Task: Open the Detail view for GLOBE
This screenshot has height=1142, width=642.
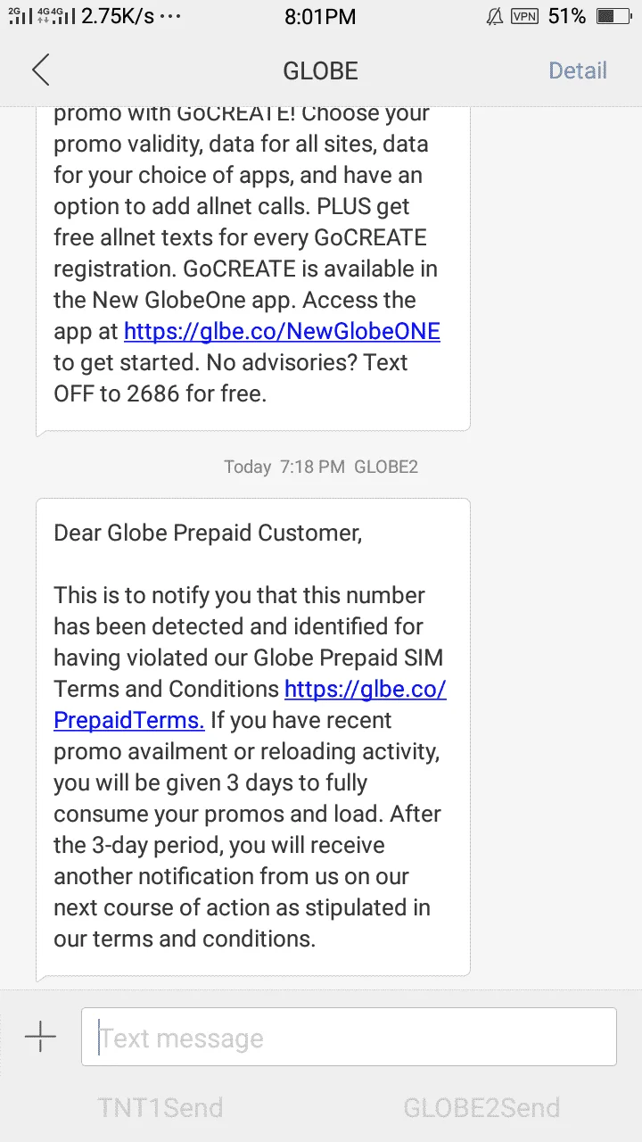Action: pos(578,70)
